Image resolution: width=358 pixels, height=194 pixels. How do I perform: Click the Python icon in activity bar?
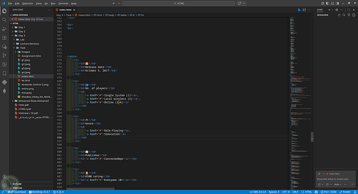(x=4, y=82)
